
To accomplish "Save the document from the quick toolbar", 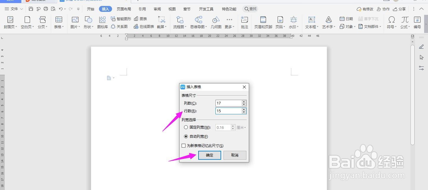I will coord(31,9).
